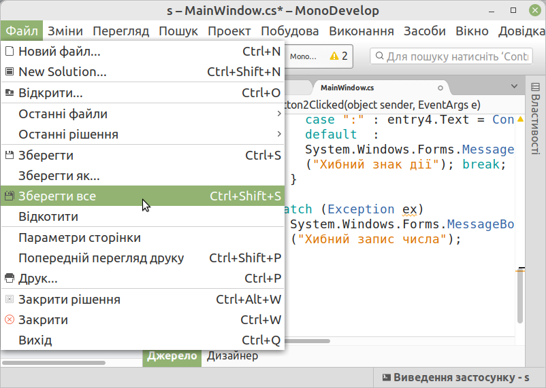Open Властивості side panel
Image resolution: width=546 pixels, height=388 pixels.
535,118
